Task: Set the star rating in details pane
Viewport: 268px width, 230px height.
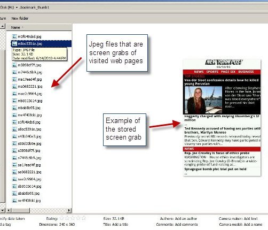Action: pos(73,218)
